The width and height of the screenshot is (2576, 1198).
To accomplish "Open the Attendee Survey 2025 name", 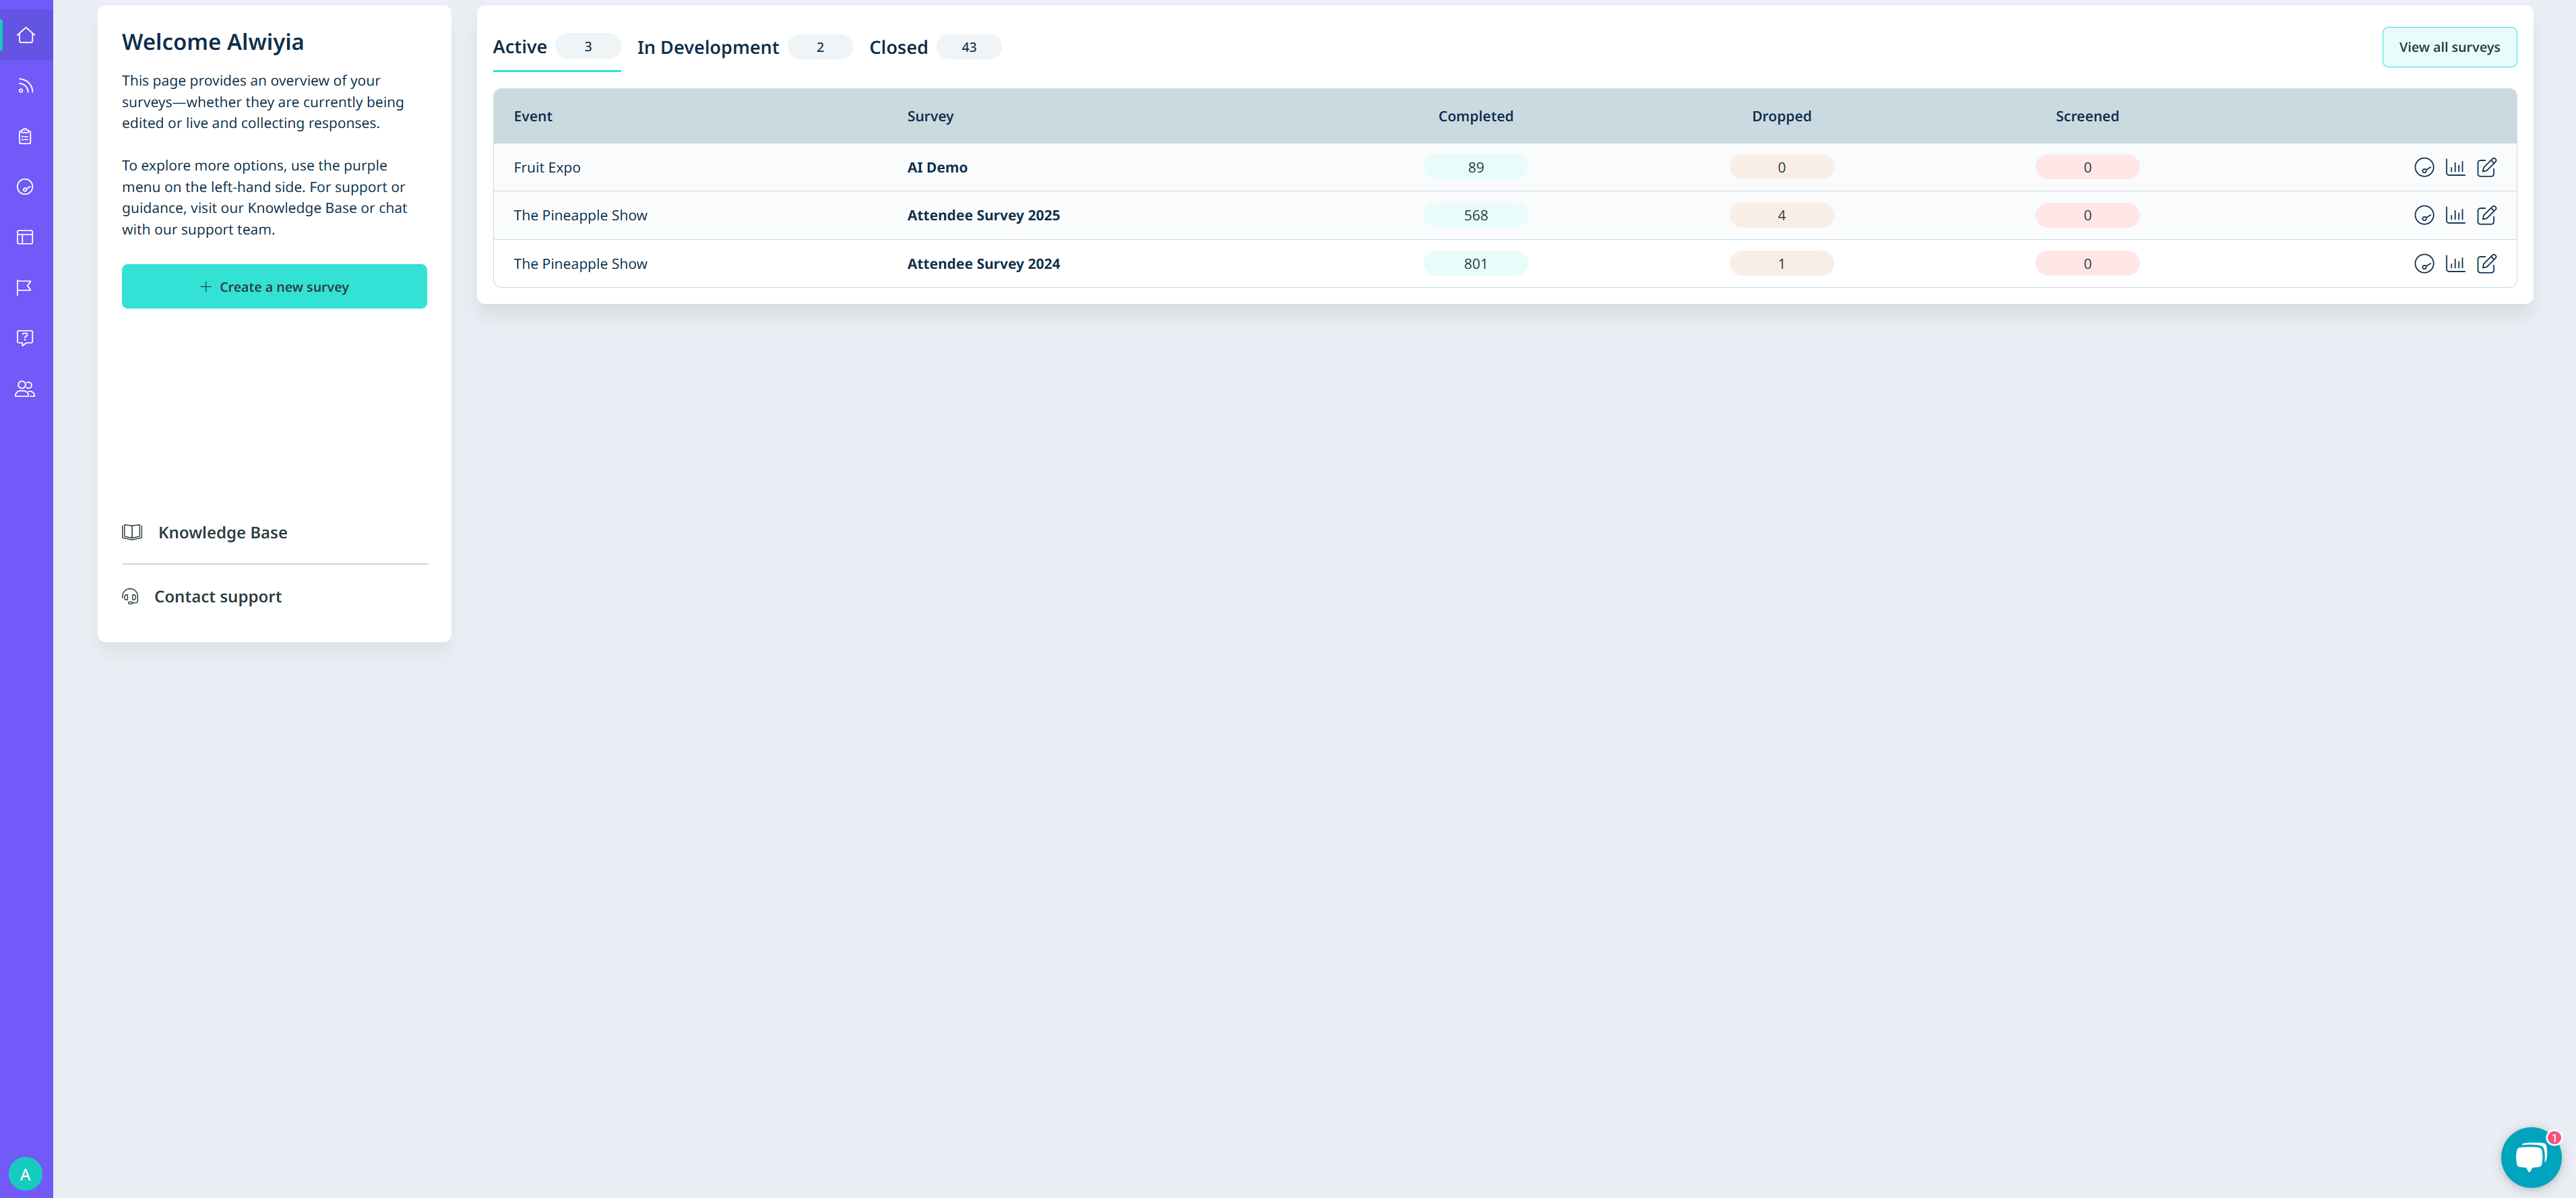I will point(983,215).
